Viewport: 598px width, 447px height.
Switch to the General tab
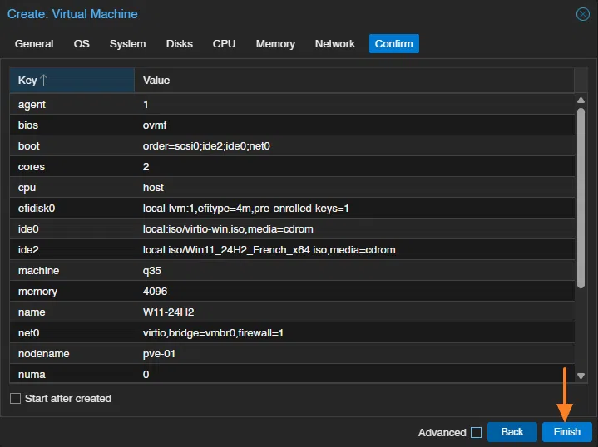34,44
